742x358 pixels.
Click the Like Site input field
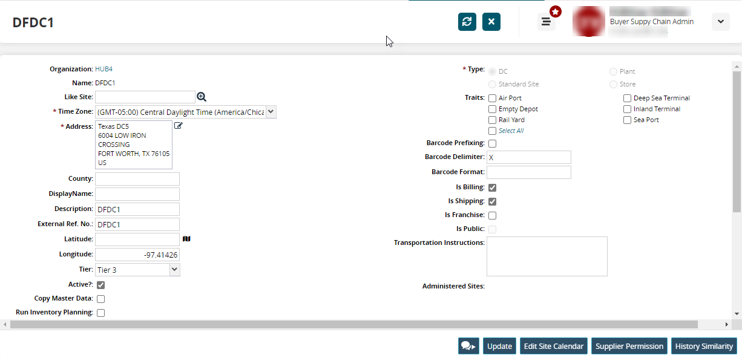pyautogui.click(x=145, y=97)
